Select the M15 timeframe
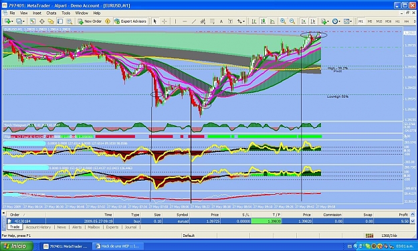 pos(379,21)
